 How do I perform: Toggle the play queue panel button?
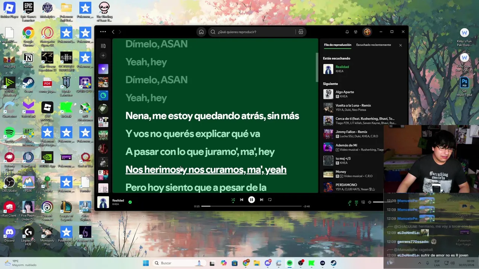point(356,202)
